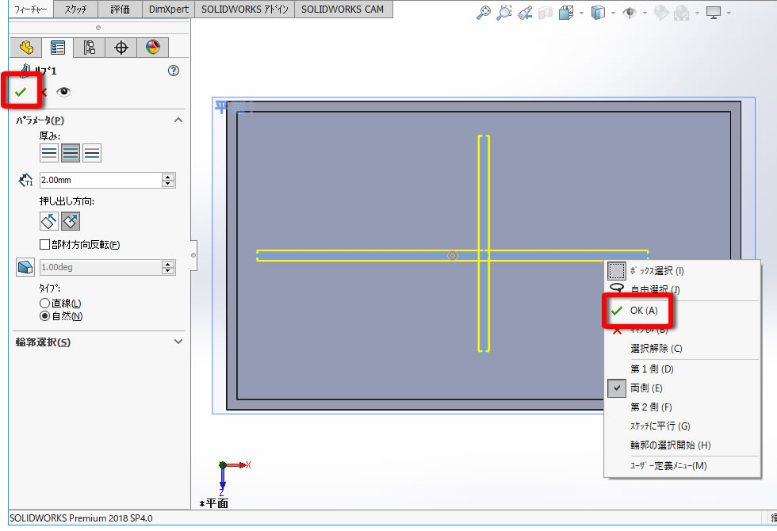Select second side rib thickness option

pos(92,153)
